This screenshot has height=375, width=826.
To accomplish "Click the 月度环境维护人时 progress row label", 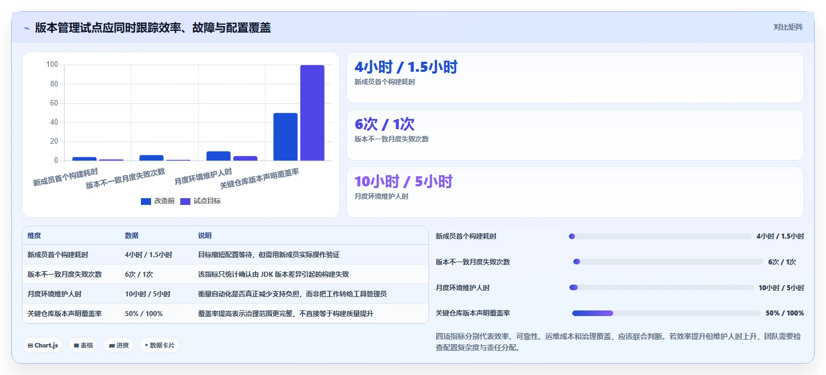I will [463, 288].
